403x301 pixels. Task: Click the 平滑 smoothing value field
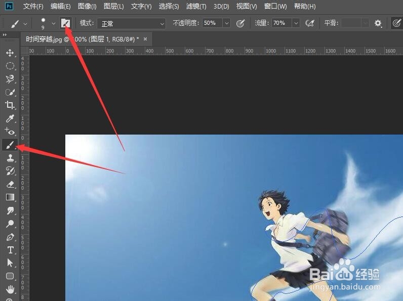coord(351,23)
